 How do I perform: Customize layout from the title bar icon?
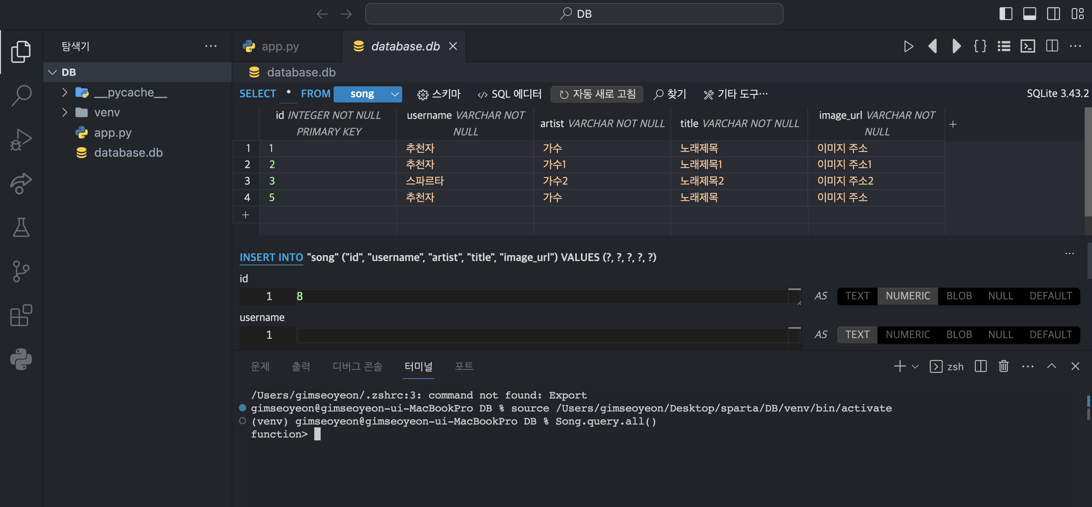(1077, 14)
